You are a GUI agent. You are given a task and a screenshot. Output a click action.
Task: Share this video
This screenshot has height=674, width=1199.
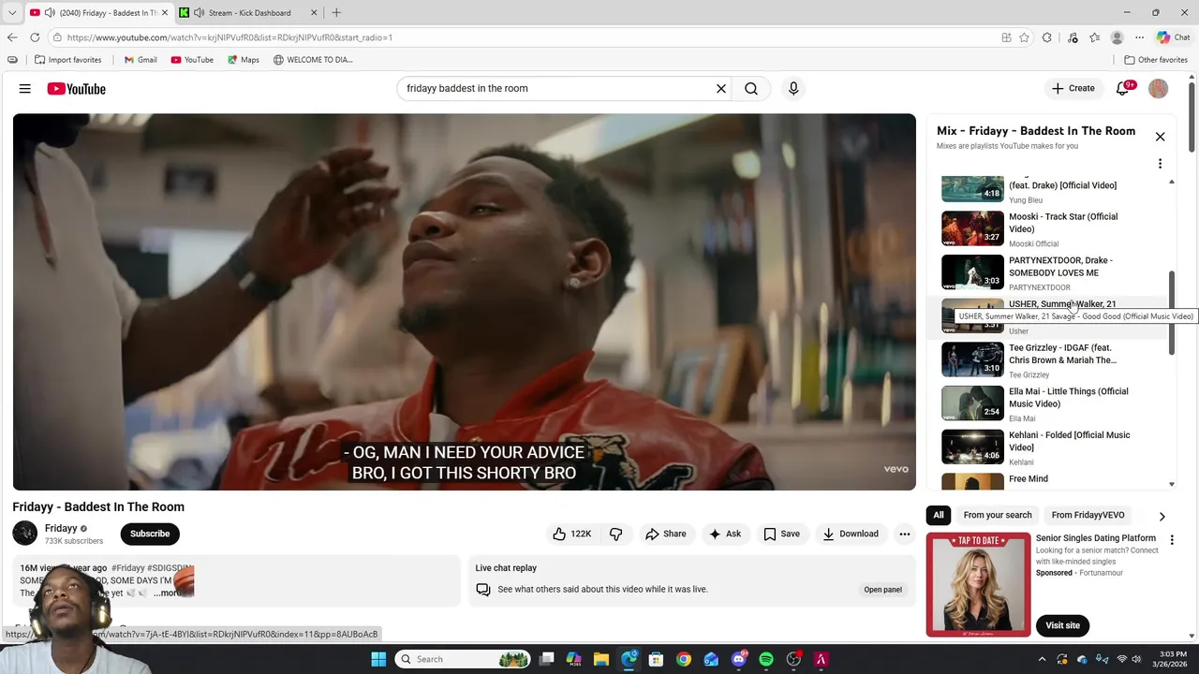click(x=665, y=534)
